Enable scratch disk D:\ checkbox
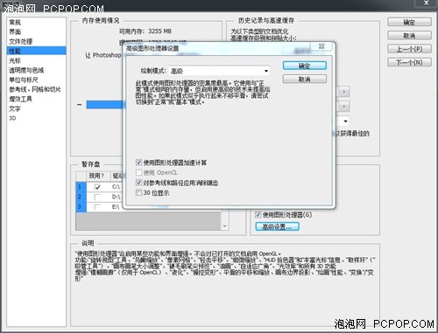438x333 pixels. (x=97, y=197)
